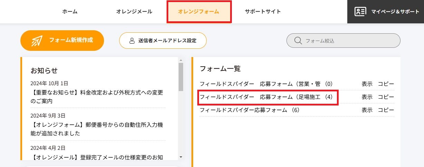Click 表示 for フィールドスパイダー応募フォーム (6)

pos(367,110)
